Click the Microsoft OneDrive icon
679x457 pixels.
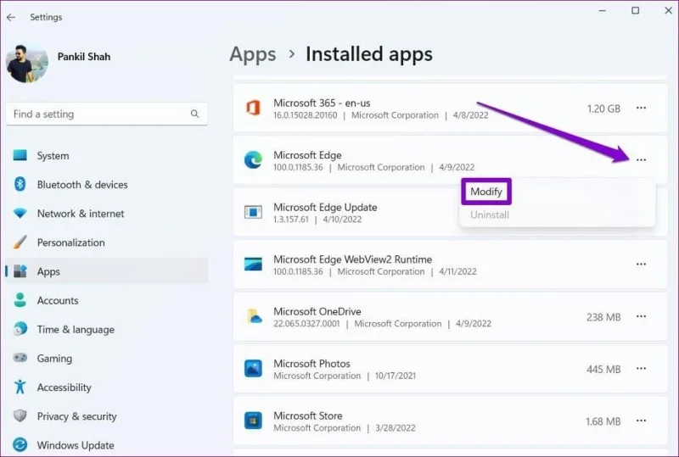coord(254,316)
